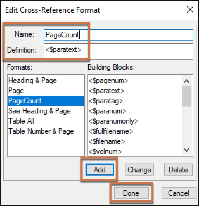Image resolution: width=199 pixels, height=206 pixels.
Task: Click the <$paranumonly> building block
Action: pyautogui.click(x=113, y=121)
